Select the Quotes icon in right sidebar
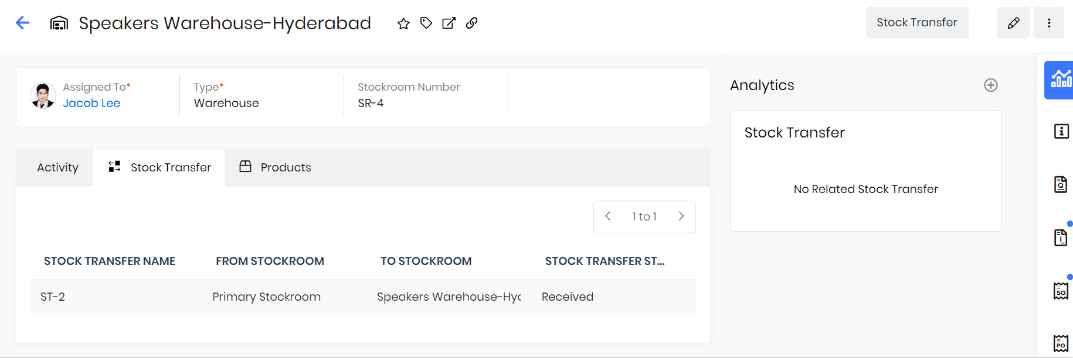This screenshot has width=1073, height=358. pyautogui.click(x=1060, y=184)
